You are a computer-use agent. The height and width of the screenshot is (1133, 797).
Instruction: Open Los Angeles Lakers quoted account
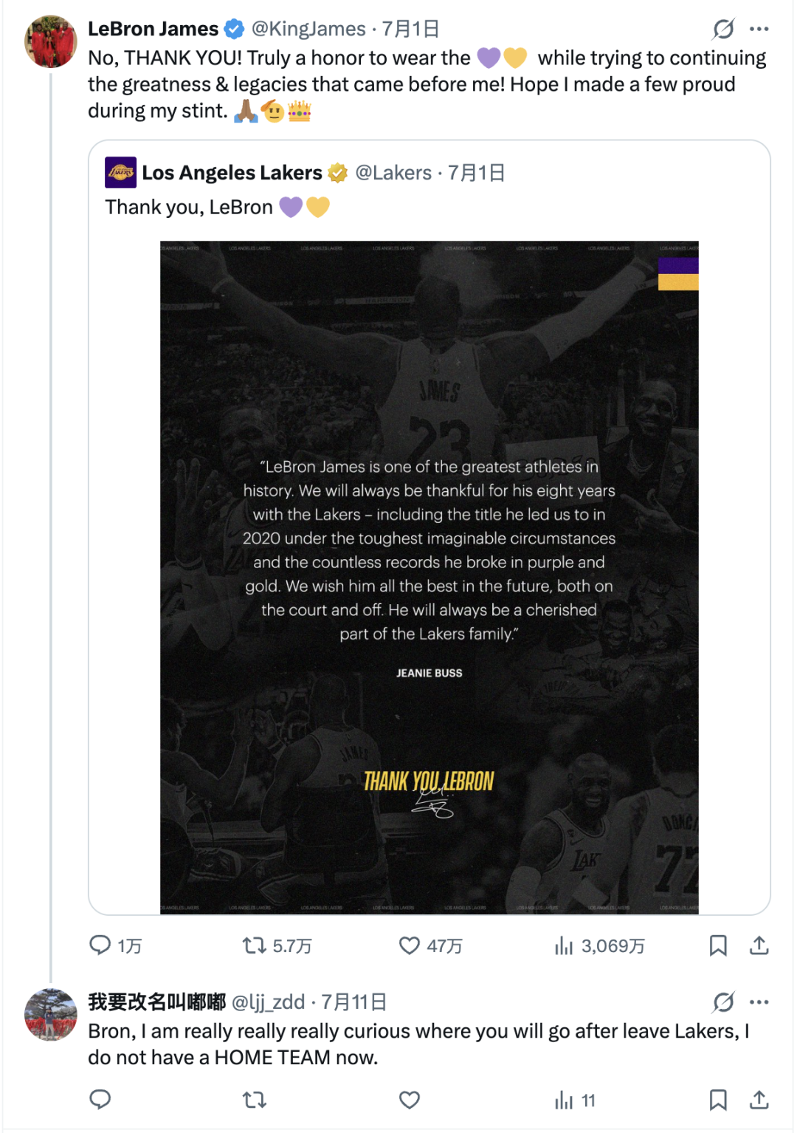232,173
